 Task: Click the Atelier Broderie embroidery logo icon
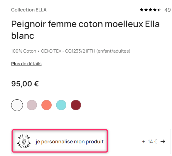pos(24,141)
